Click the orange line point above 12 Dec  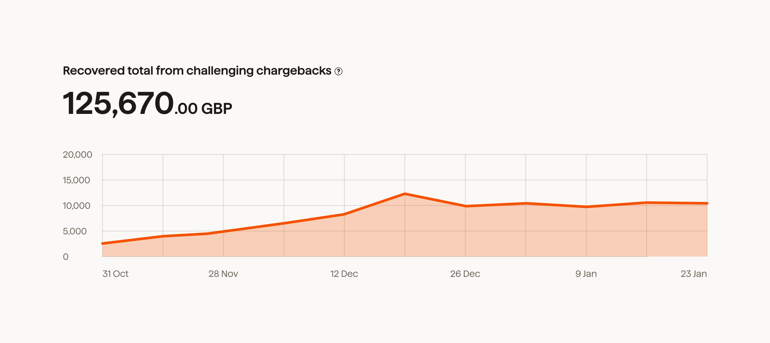[x=344, y=214]
